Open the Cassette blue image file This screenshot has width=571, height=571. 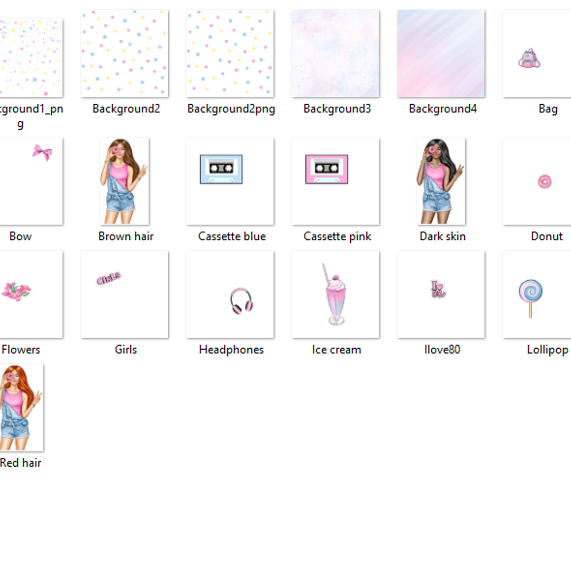pyautogui.click(x=230, y=181)
